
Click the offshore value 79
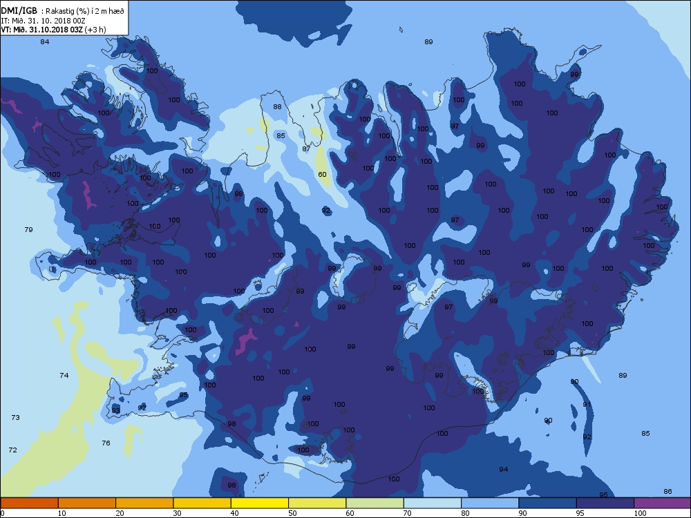(28, 229)
